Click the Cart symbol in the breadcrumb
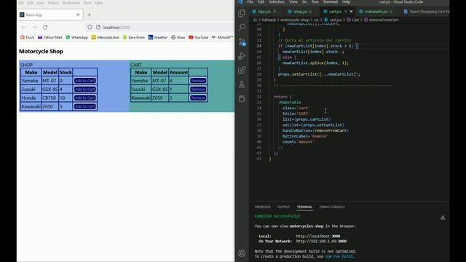The height and width of the screenshot is (262, 466). tap(355, 20)
